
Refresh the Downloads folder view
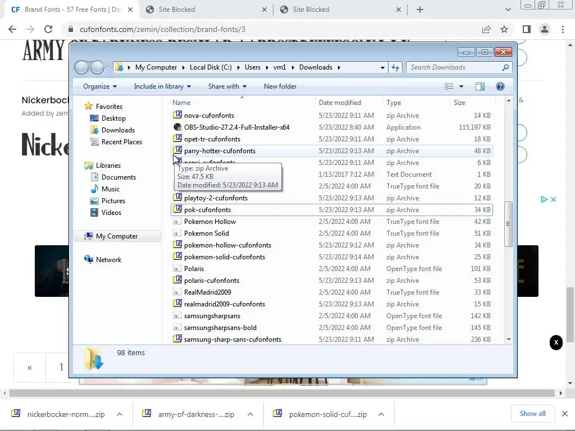tap(395, 67)
